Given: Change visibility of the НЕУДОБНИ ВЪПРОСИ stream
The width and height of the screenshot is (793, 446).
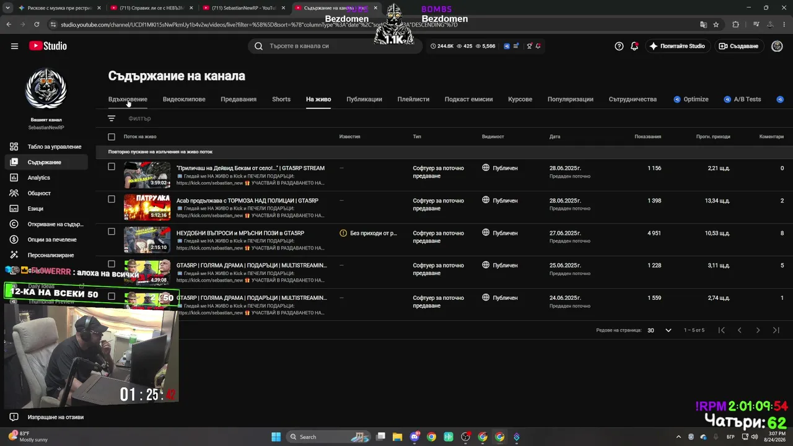Looking at the screenshot, I should click(x=500, y=234).
